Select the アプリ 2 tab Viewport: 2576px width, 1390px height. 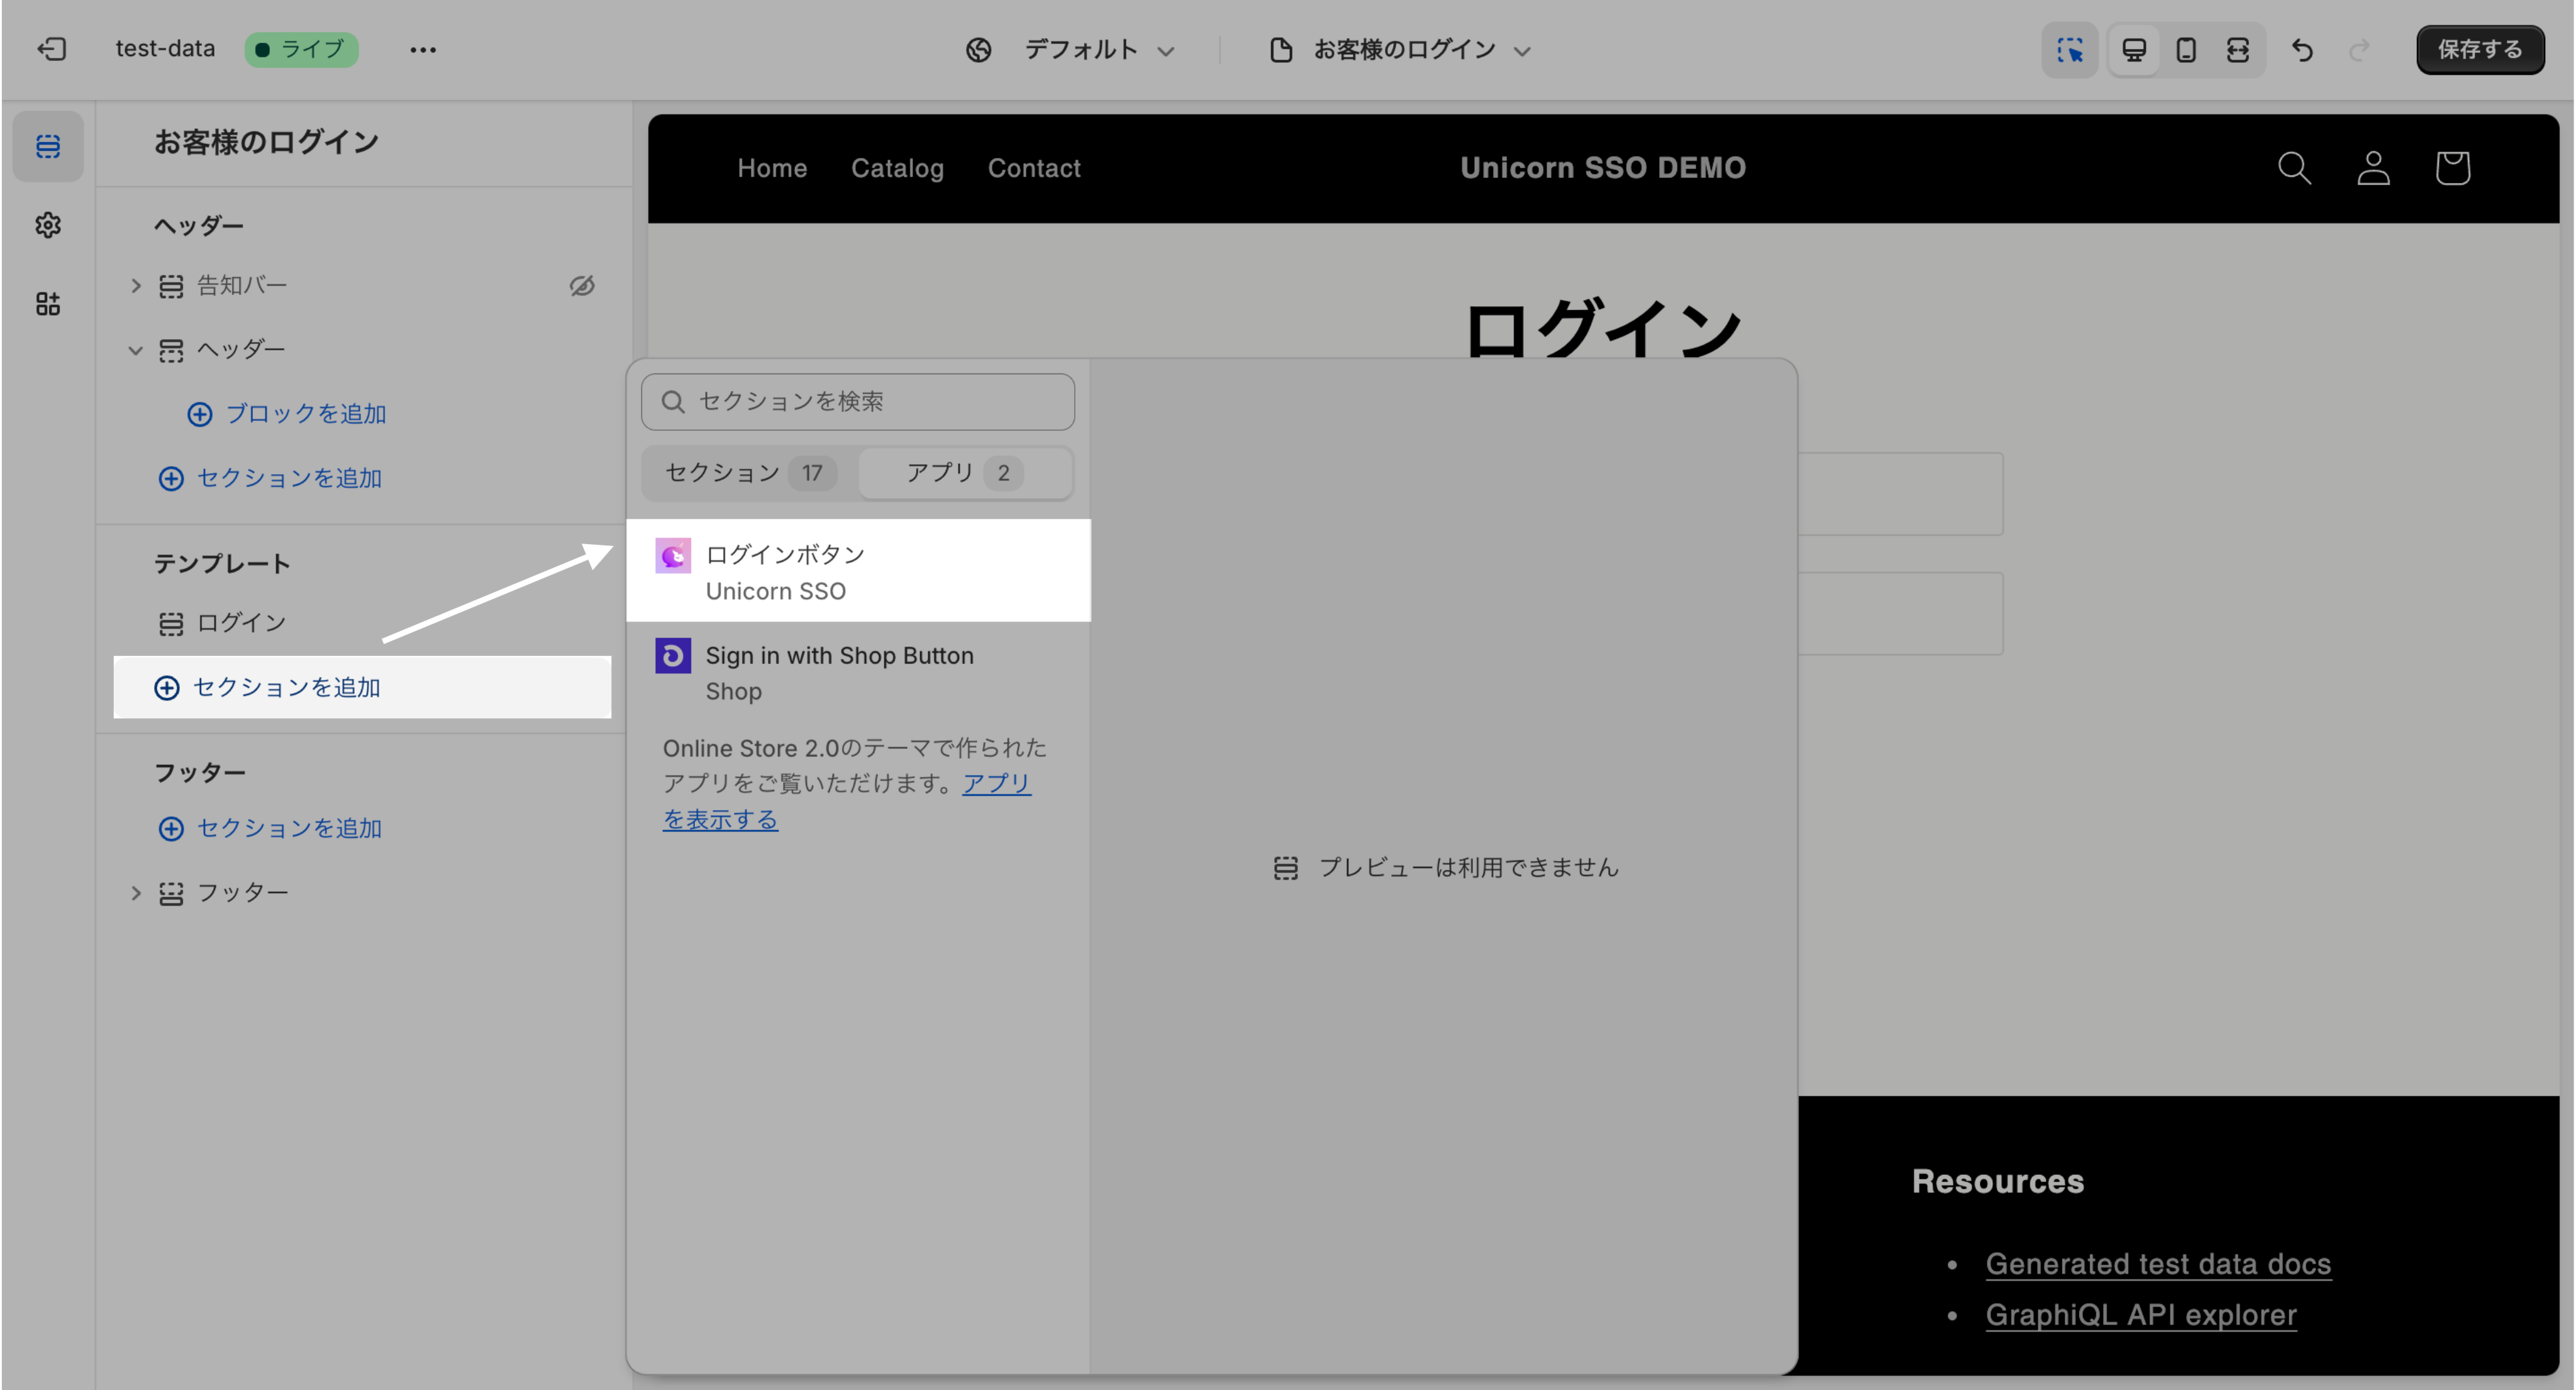click(x=964, y=472)
